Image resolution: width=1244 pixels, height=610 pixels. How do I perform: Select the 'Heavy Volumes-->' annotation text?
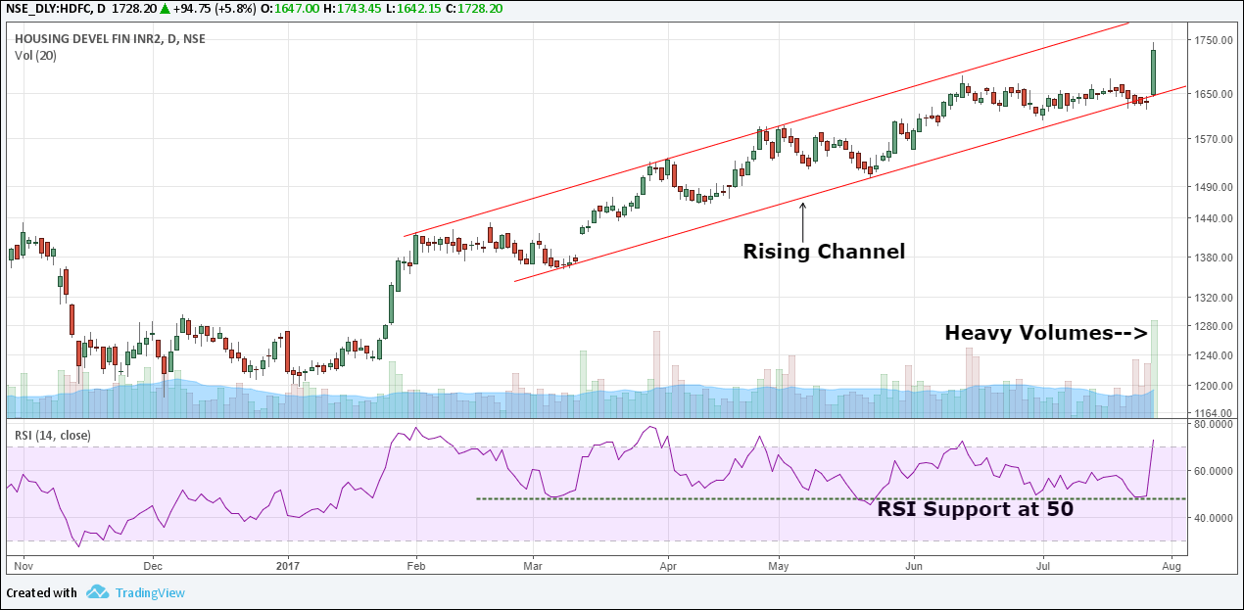coord(1046,333)
